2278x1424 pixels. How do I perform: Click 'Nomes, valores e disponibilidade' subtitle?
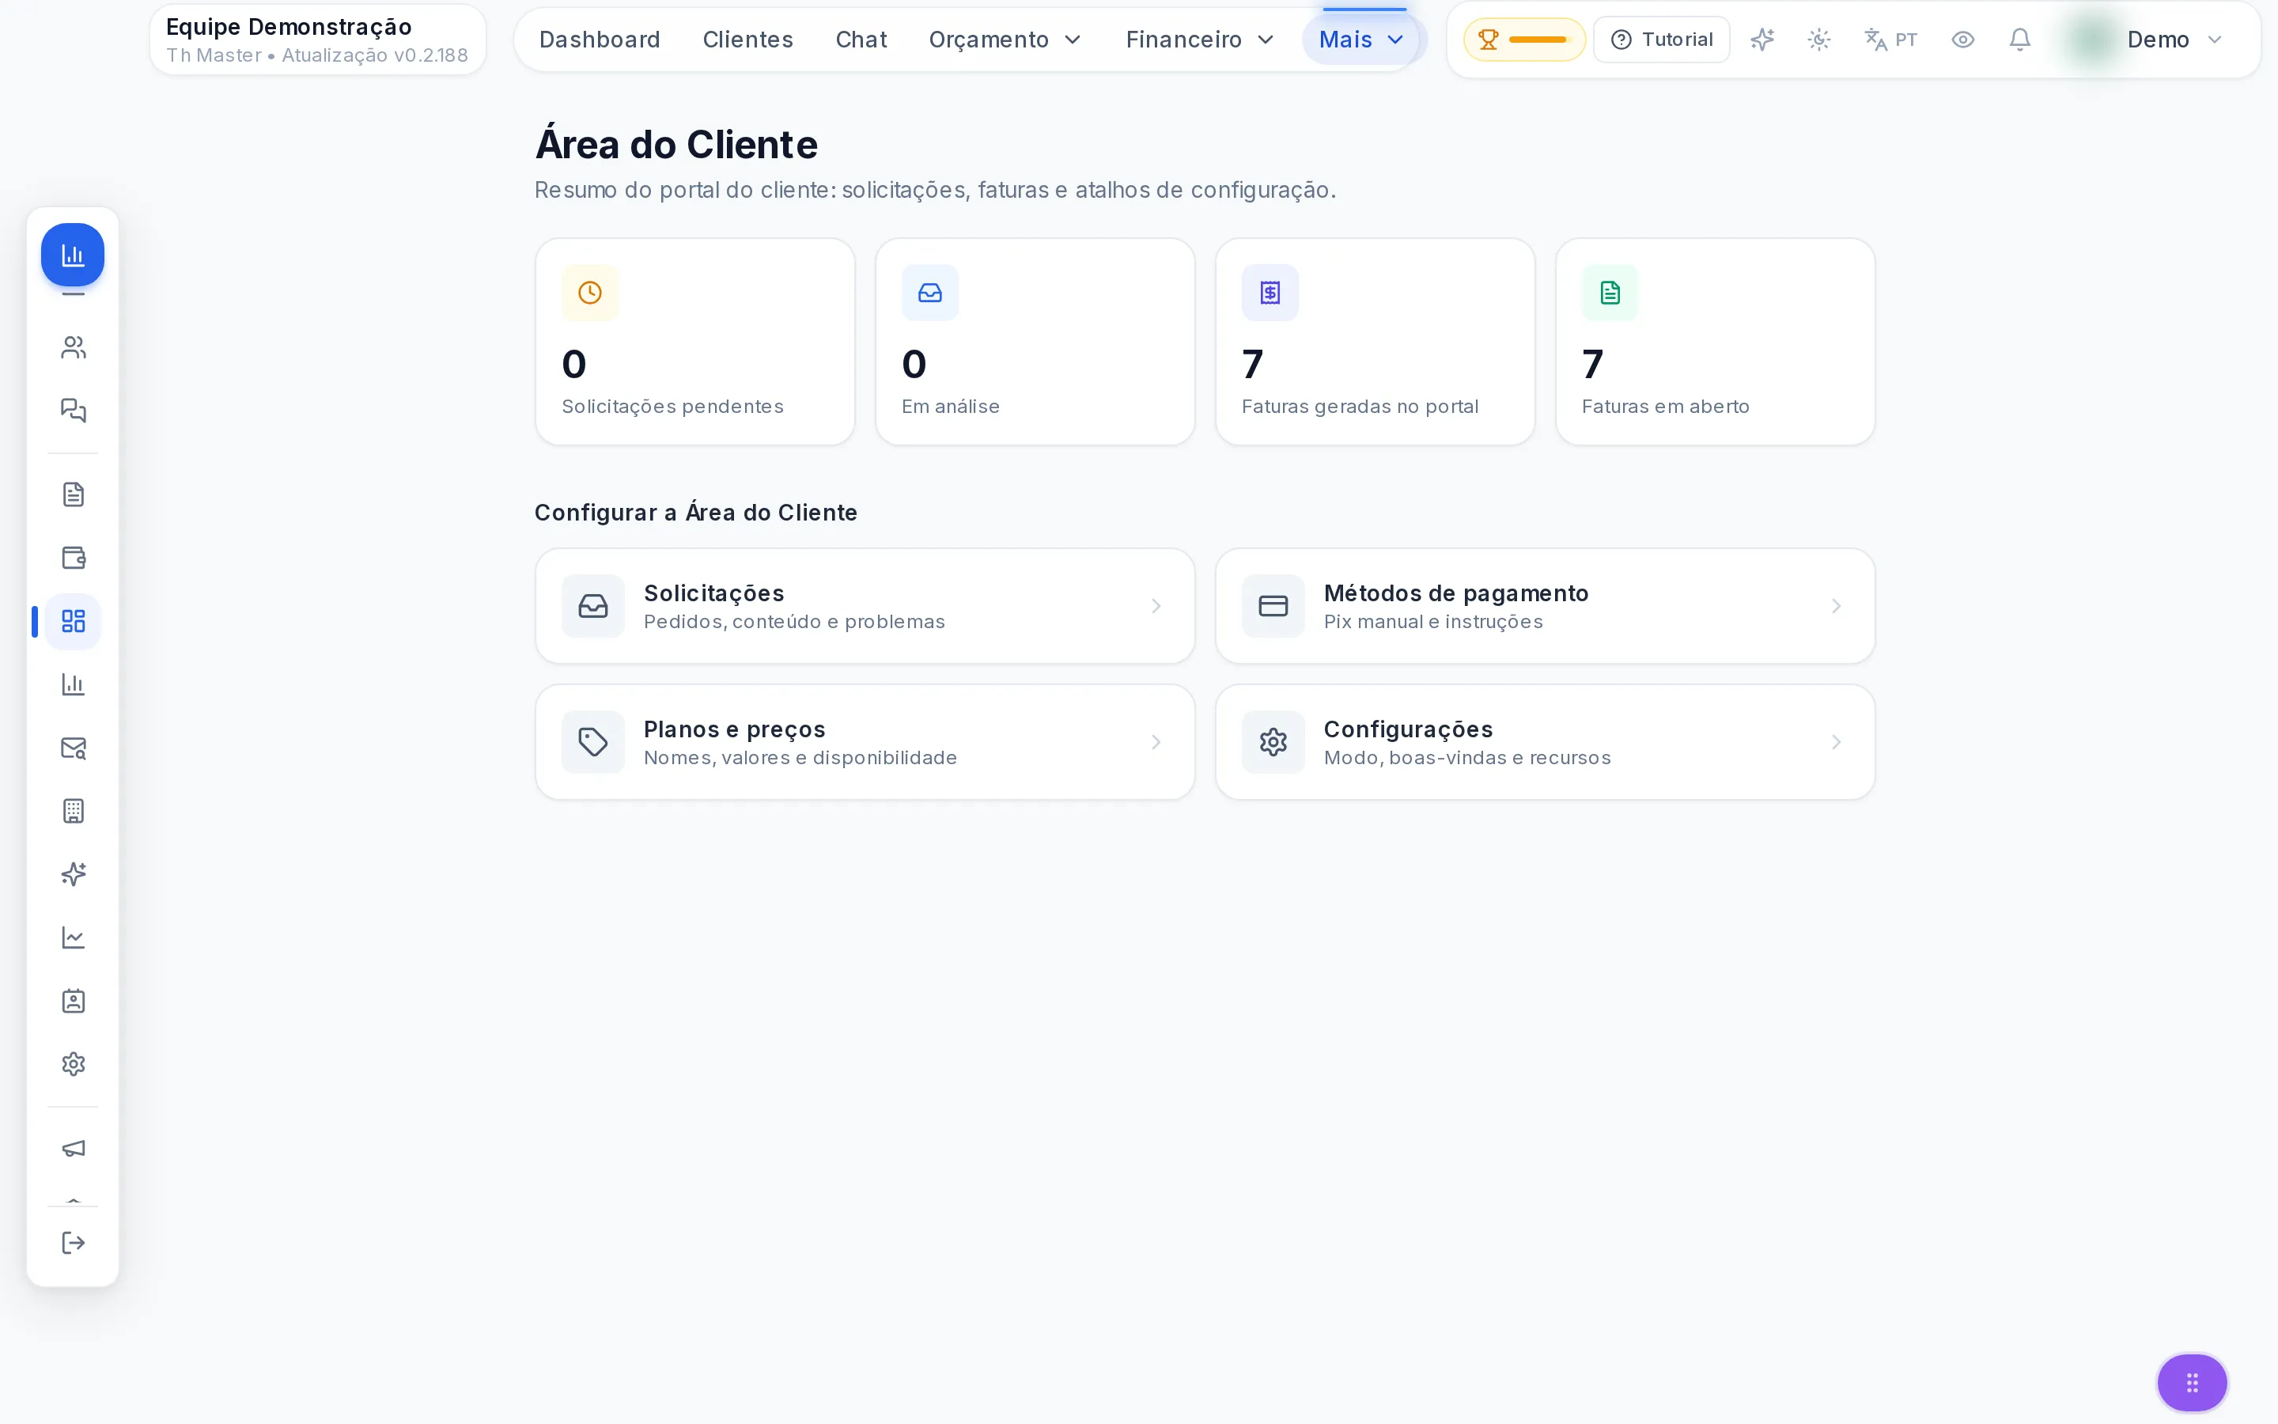(x=800, y=758)
